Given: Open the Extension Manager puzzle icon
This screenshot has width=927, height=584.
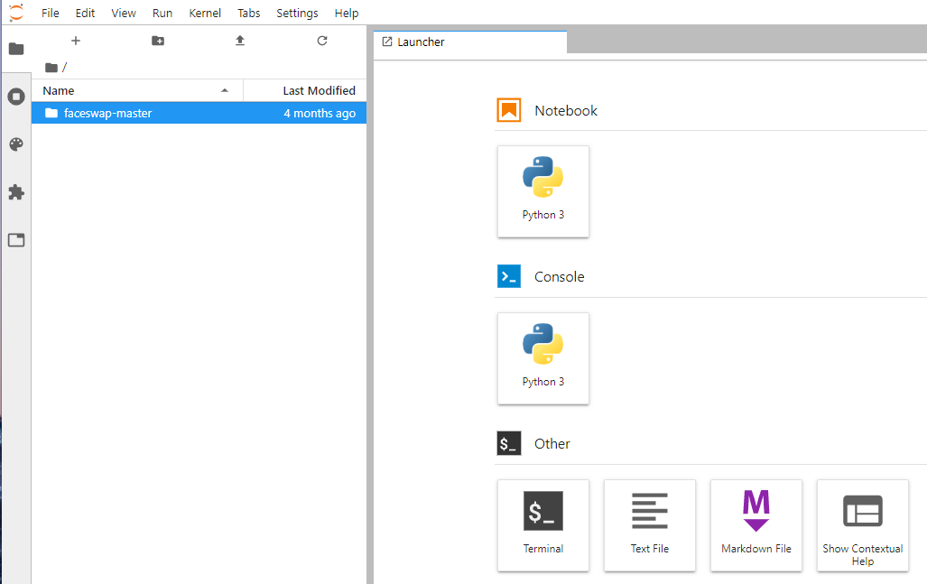Looking at the screenshot, I should click(x=15, y=192).
